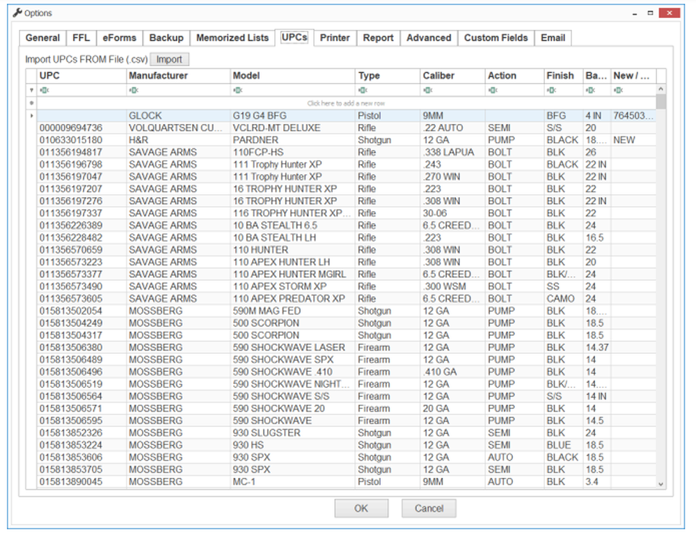Select the G19 G4 BFG model cell

pyautogui.click(x=293, y=116)
